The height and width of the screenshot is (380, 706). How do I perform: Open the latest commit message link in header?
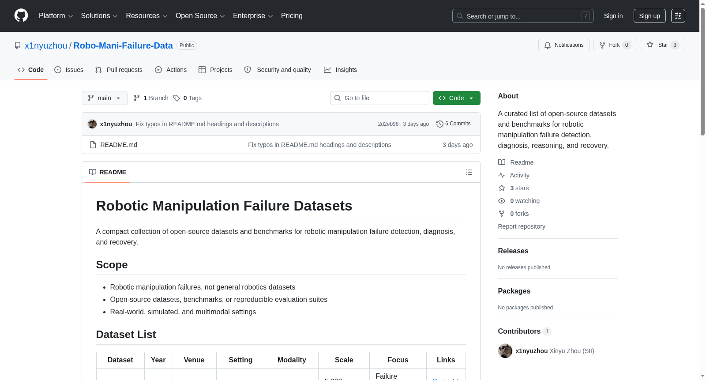pos(207,124)
